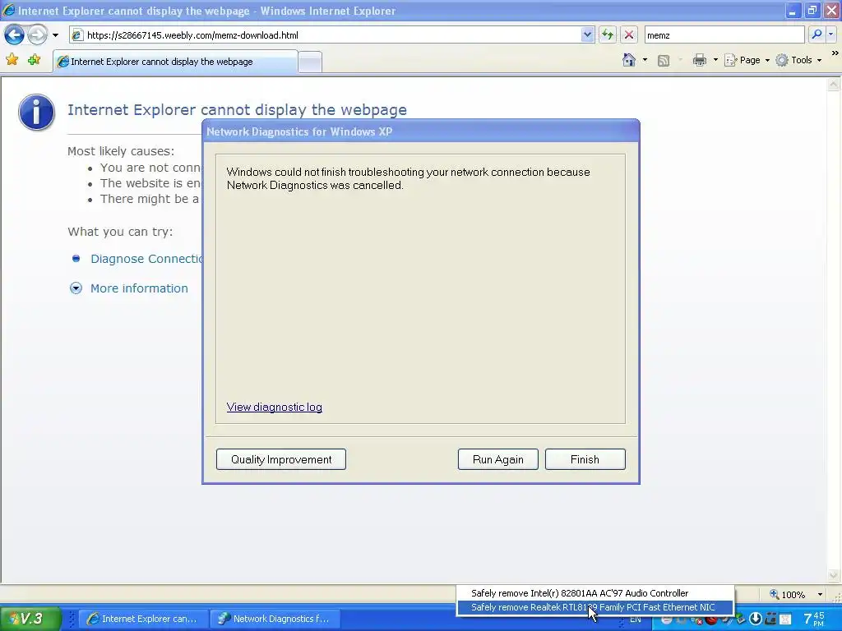Image resolution: width=842 pixels, height=631 pixels.
Task: Click the Network Diagnostics for Windows XP title bar
Action: (x=420, y=131)
